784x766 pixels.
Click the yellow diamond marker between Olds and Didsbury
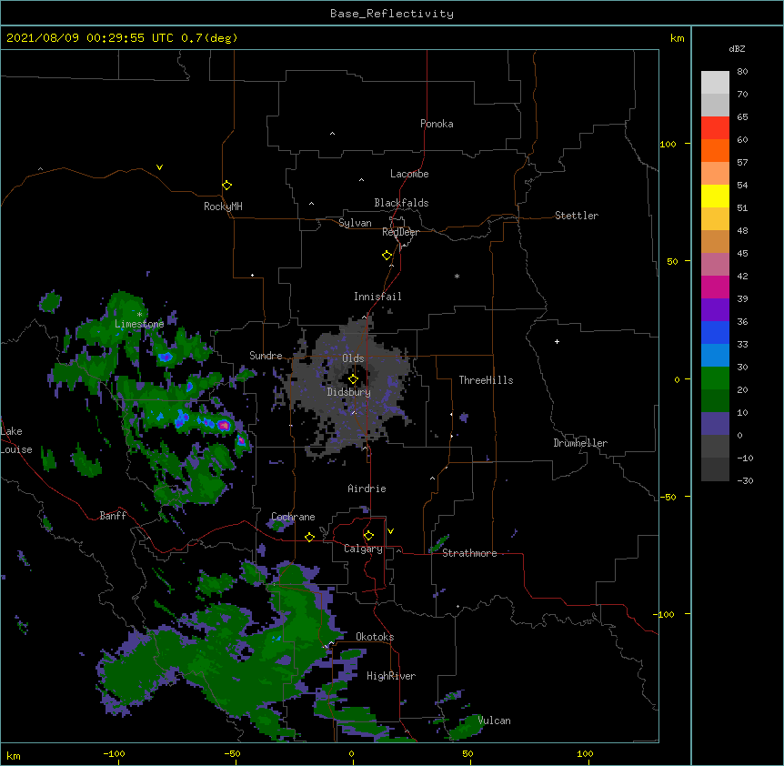[354, 379]
